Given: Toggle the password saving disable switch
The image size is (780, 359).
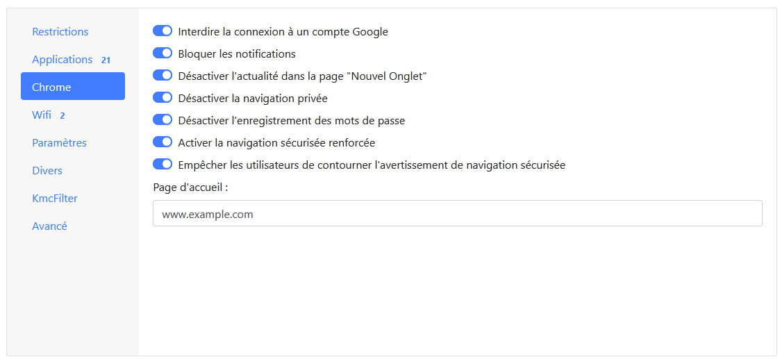Looking at the screenshot, I should point(163,120).
